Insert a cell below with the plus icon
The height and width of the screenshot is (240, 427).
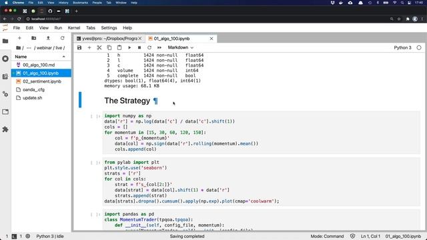pyautogui.click(x=89, y=47)
